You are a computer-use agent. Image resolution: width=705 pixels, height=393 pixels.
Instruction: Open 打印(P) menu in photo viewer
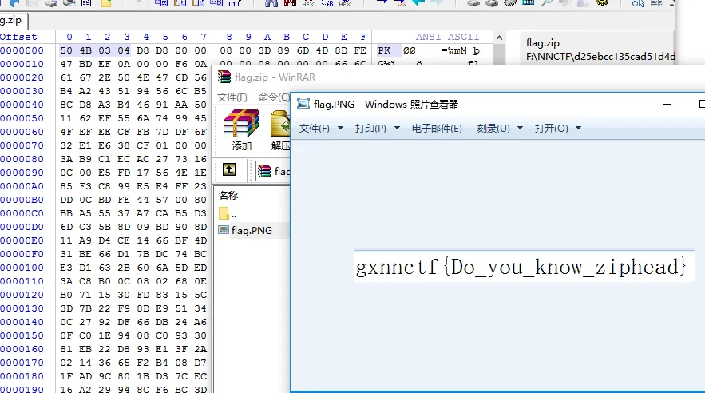click(x=370, y=129)
